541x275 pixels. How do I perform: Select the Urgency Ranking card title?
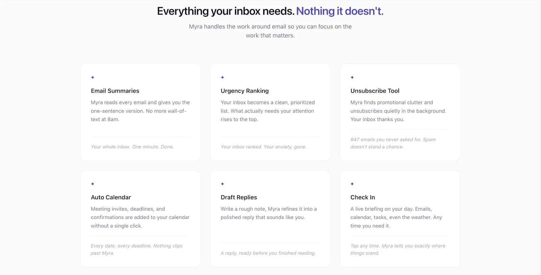245,91
